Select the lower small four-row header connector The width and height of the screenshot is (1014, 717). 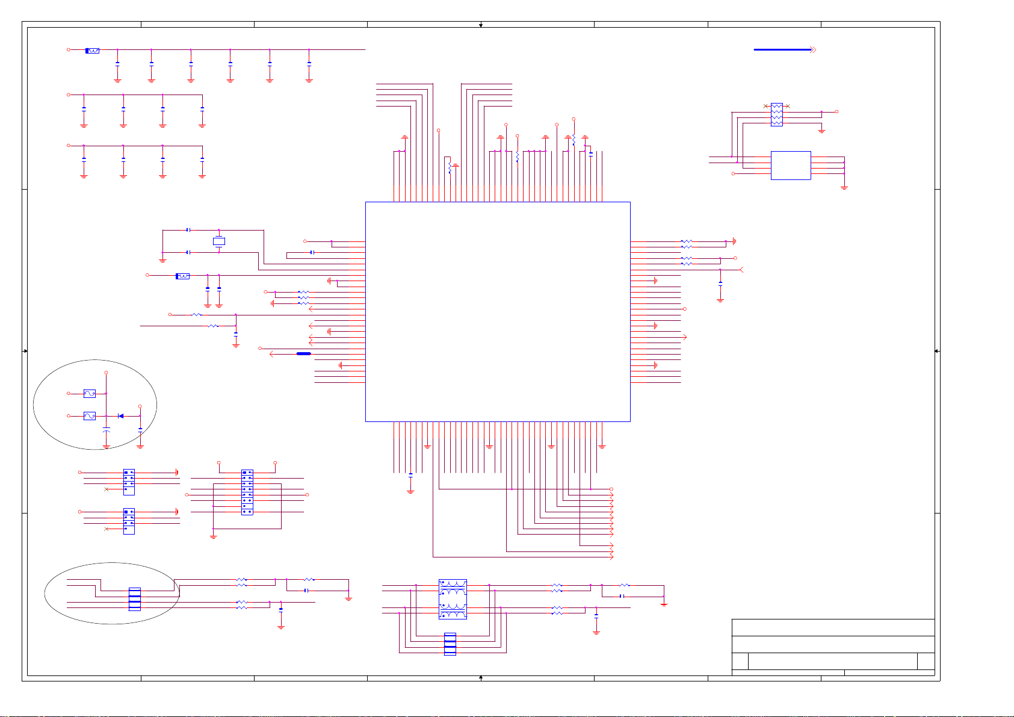click(x=129, y=521)
